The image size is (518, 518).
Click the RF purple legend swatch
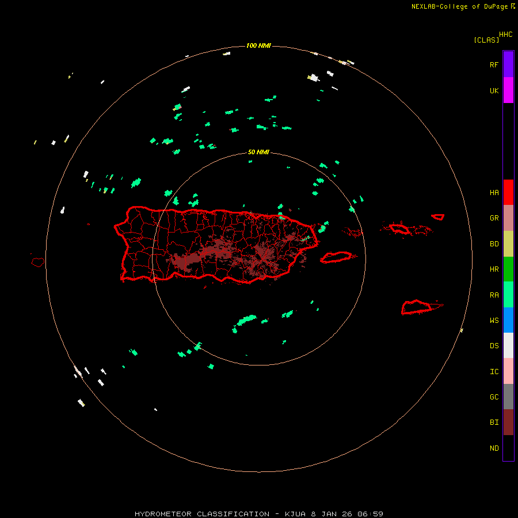(x=508, y=64)
